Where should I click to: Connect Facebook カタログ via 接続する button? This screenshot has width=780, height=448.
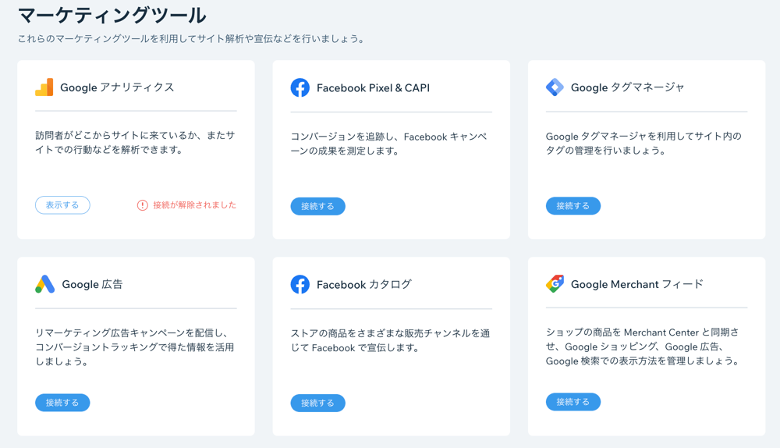pyautogui.click(x=318, y=404)
